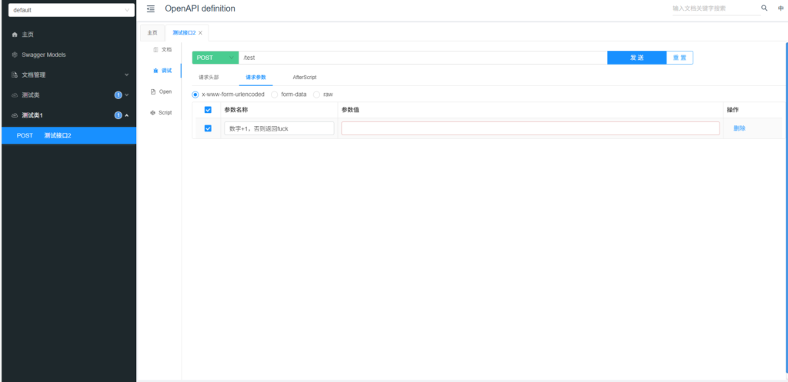This screenshot has height=382, width=788.
Task: Toggle the select-all parameters checkbox
Action: tap(208, 110)
